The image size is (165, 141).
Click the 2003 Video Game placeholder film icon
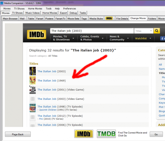click(33, 99)
